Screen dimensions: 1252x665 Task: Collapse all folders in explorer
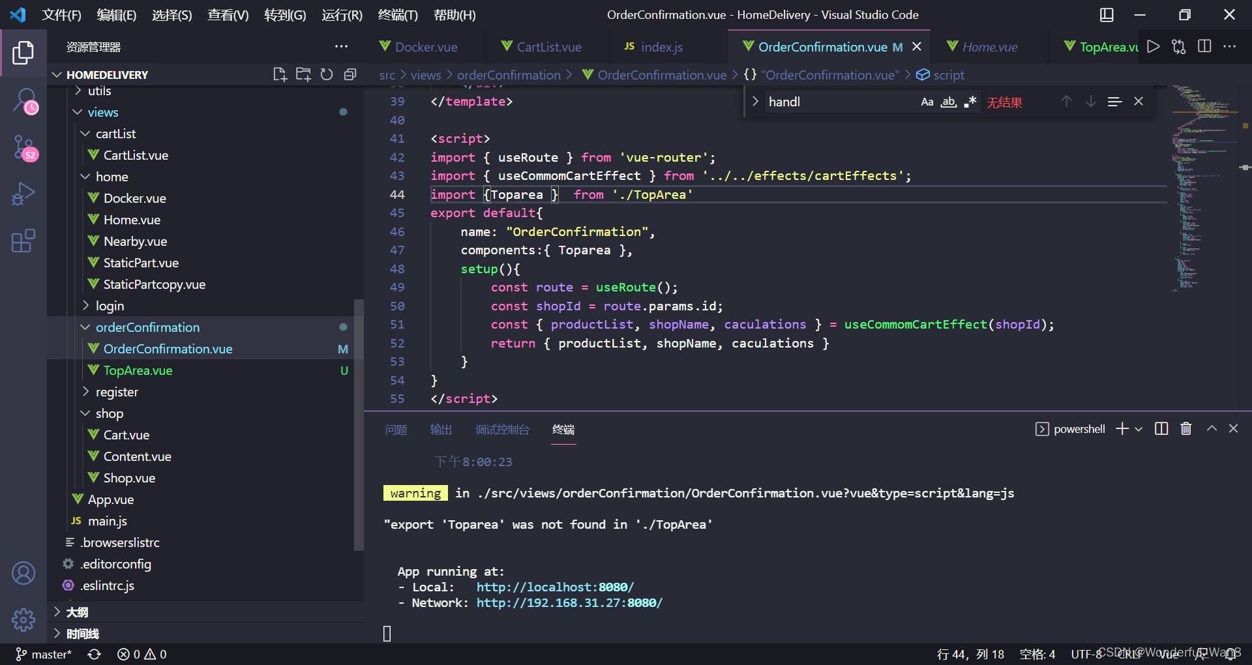pyautogui.click(x=350, y=74)
